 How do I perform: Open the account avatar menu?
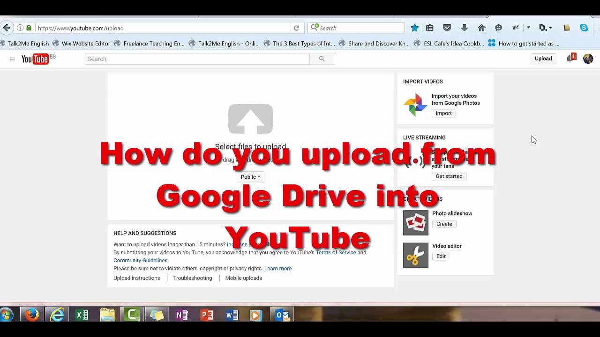pos(588,59)
